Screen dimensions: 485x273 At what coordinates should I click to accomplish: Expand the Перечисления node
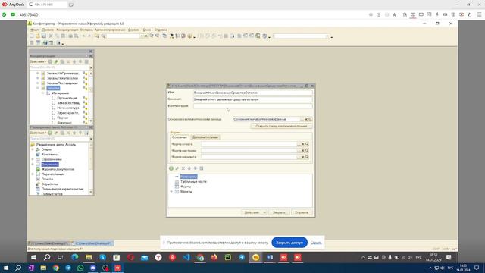tap(33, 174)
